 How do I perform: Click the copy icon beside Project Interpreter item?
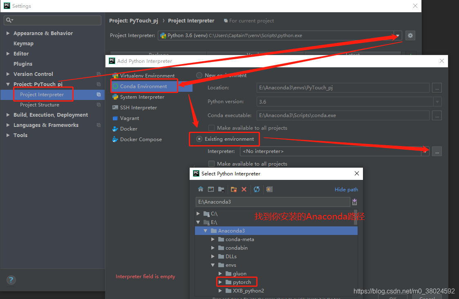(99, 94)
